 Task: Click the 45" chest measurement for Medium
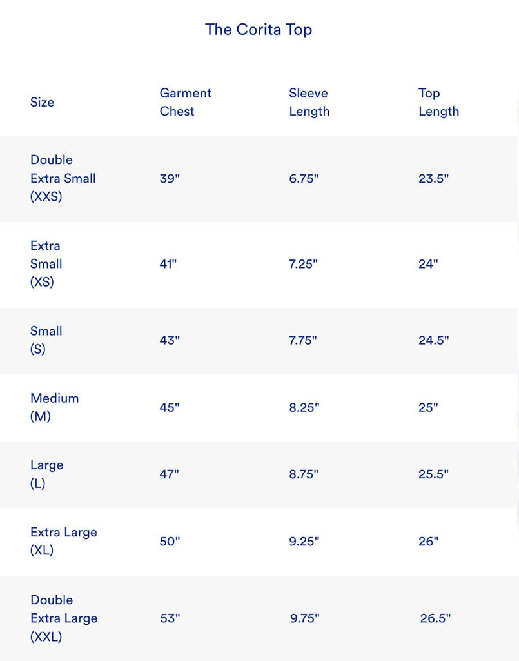point(170,407)
